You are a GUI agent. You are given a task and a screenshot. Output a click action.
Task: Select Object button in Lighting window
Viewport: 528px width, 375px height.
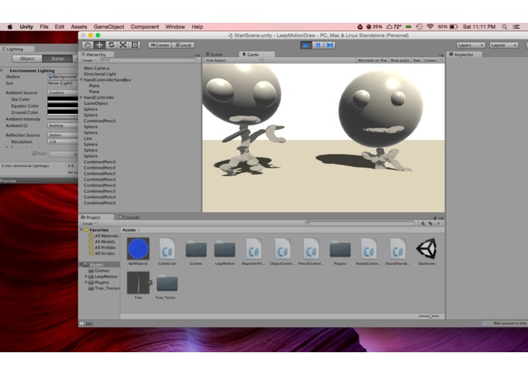[x=27, y=58]
